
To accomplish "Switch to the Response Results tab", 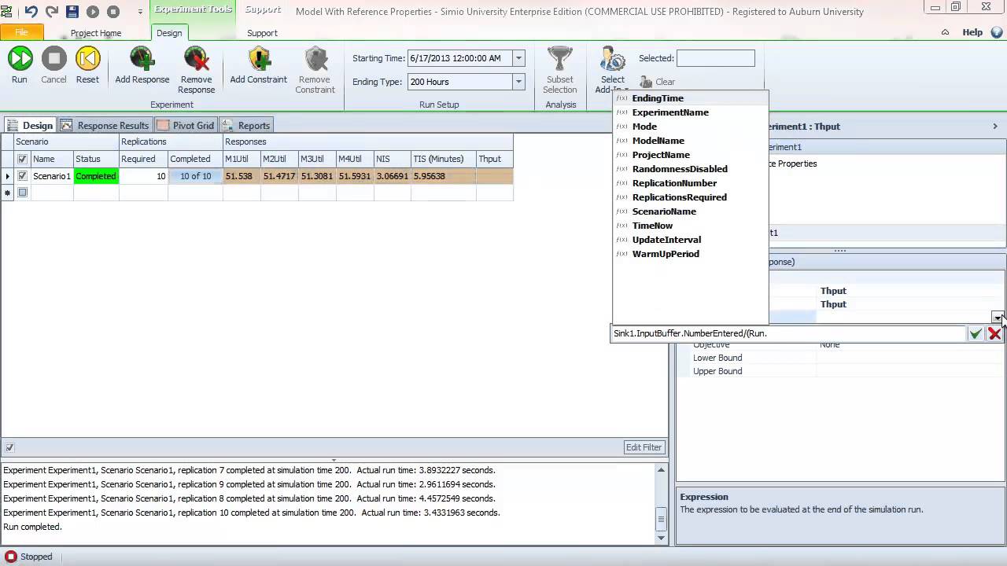I will [x=105, y=126].
